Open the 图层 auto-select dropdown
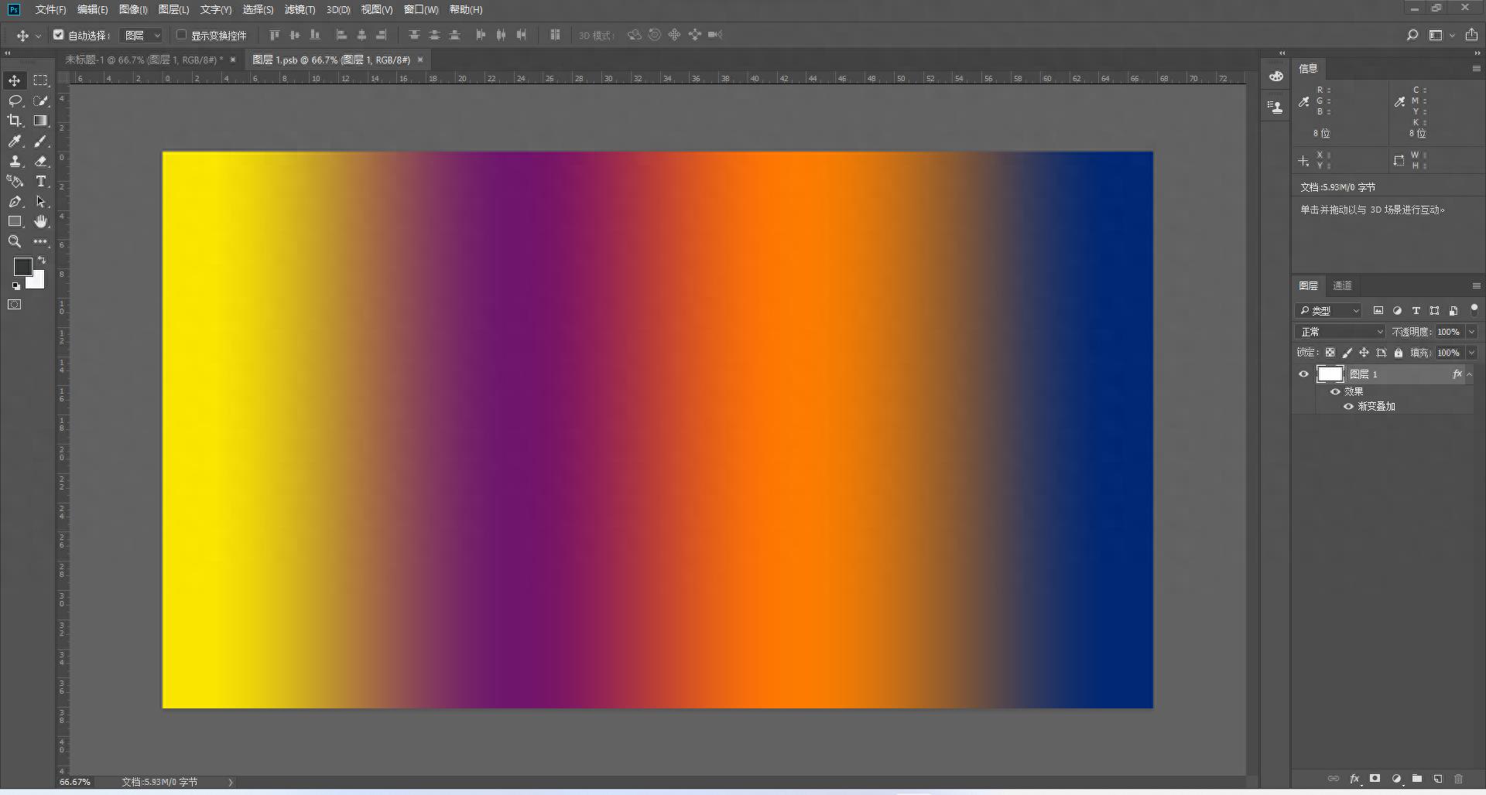The width and height of the screenshot is (1486, 795). [142, 36]
